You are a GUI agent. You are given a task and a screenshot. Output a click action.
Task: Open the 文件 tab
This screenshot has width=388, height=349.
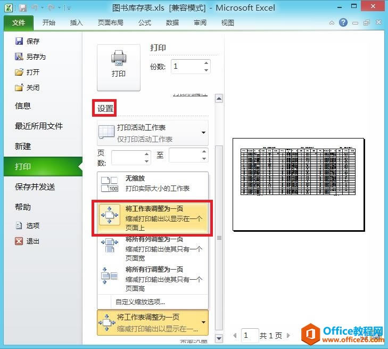coord(19,23)
